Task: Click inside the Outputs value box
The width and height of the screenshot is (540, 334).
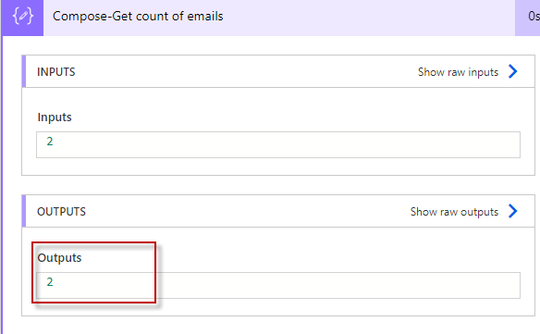Action: (x=278, y=285)
